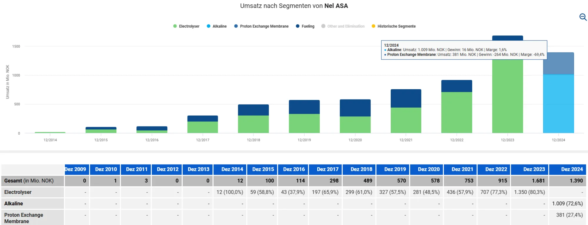Toggle Proton Exchange Membrane legend series
Viewport: 588px width, 225px height.
coord(261,26)
